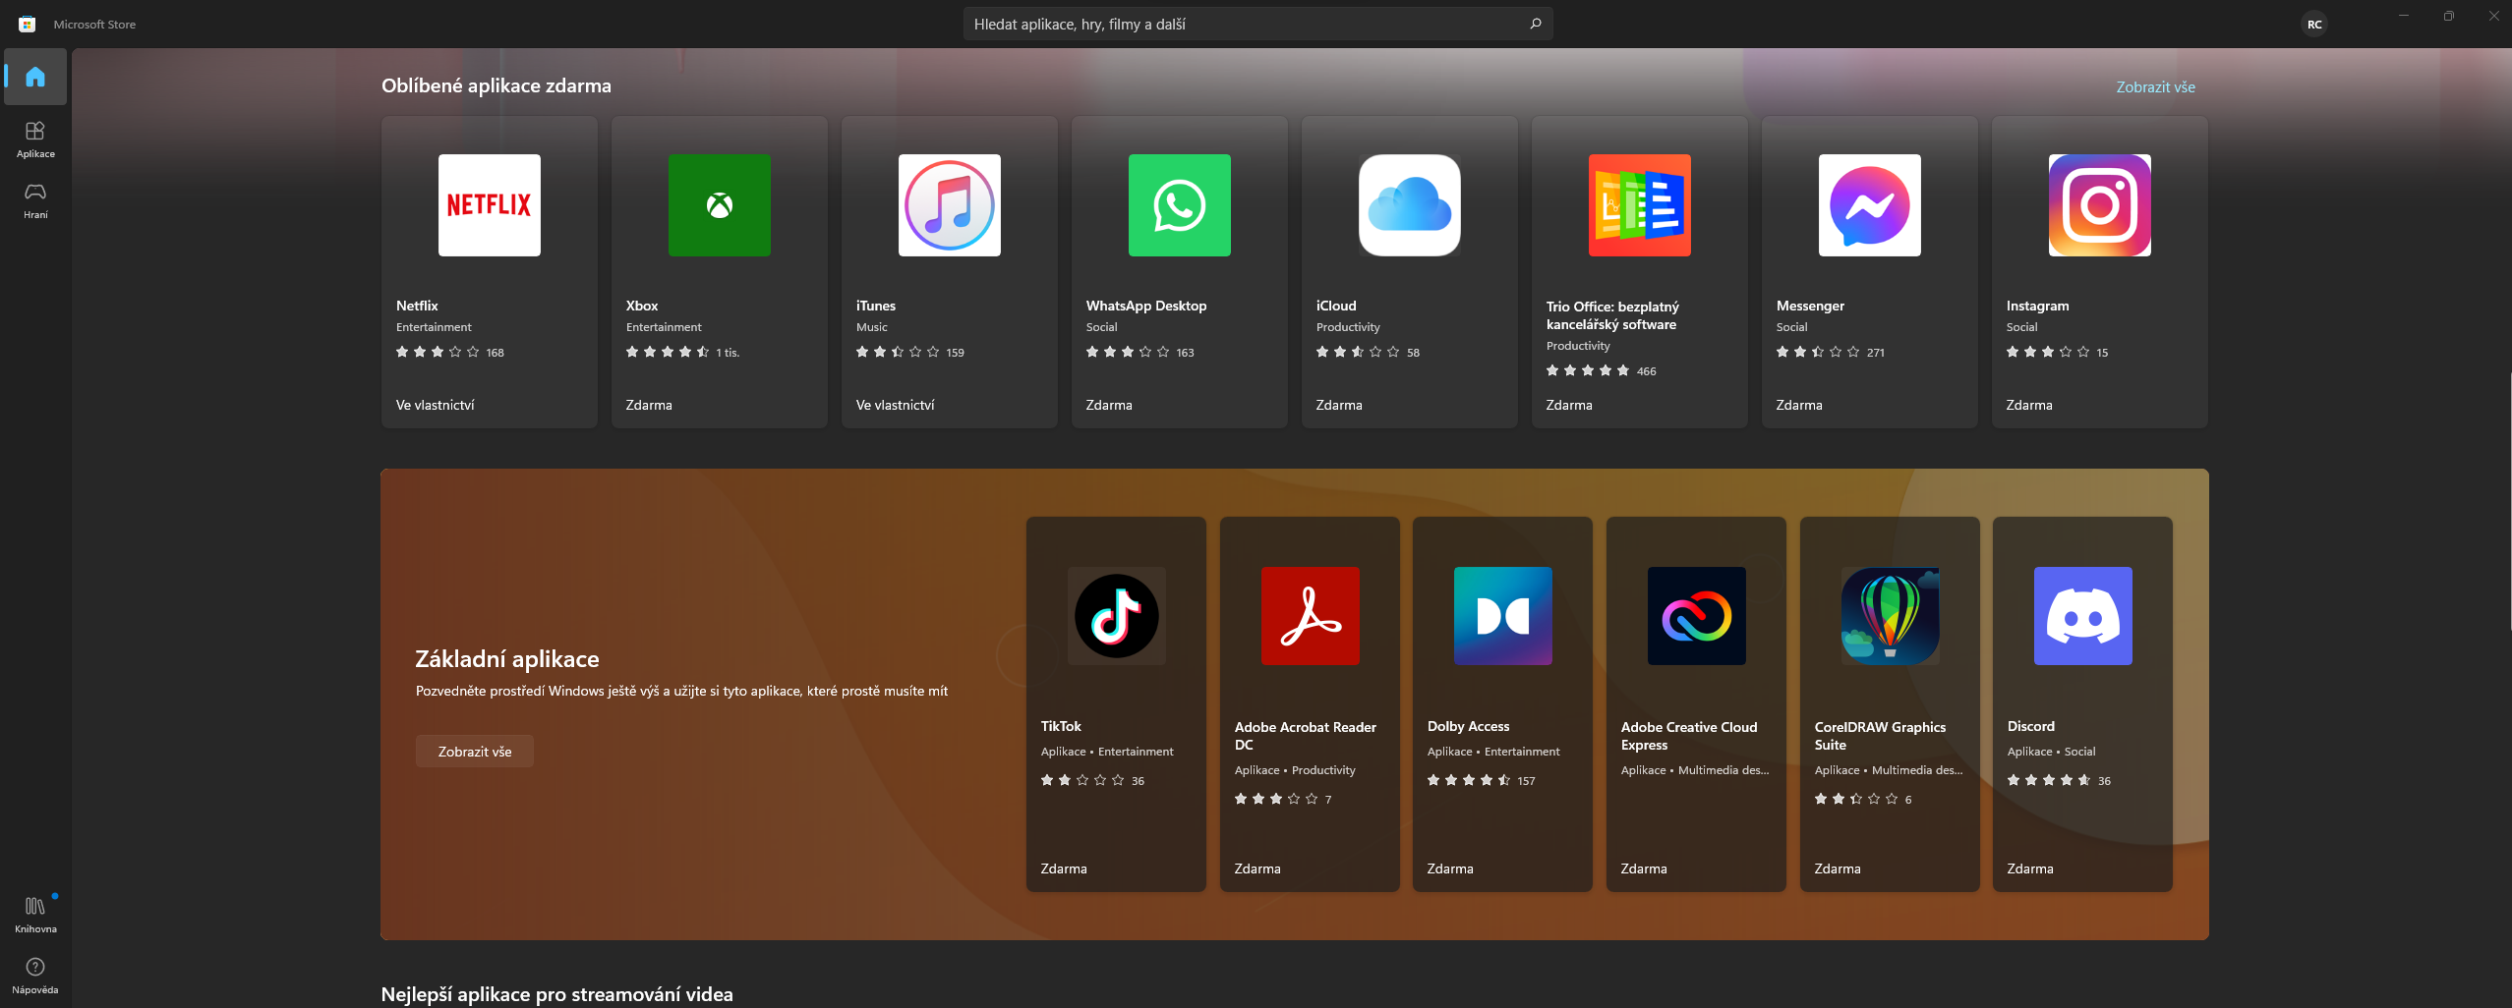Open the CorelDRAW Graphics Suite icon
Screen dimensions: 2512x1008
(1890, 616)
